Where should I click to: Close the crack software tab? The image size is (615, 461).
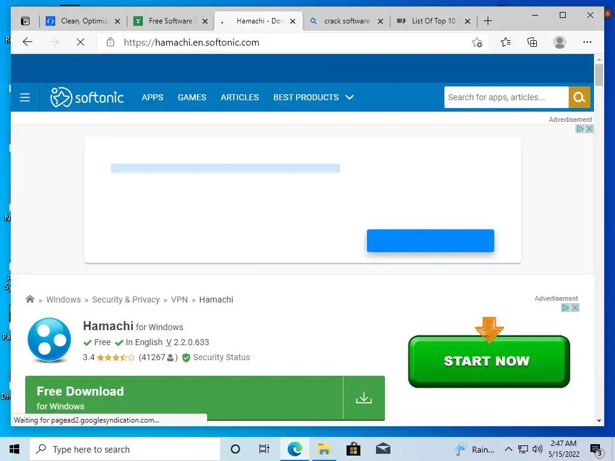click(380, 22)
